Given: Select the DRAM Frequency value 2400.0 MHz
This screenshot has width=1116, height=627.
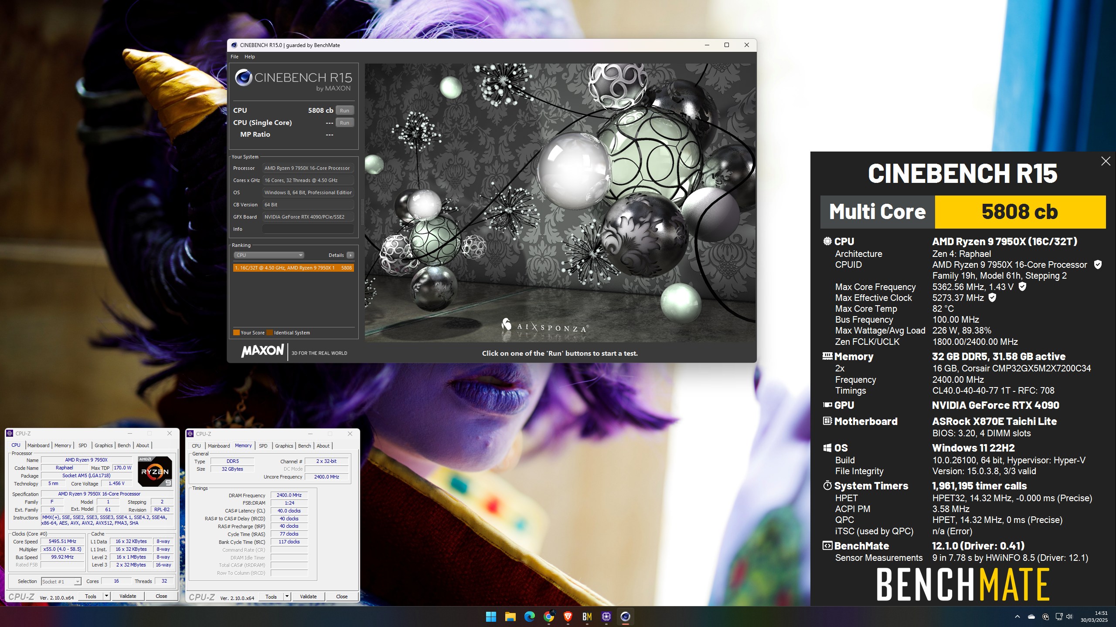Looking at the screenshot, I should [289, 495].
